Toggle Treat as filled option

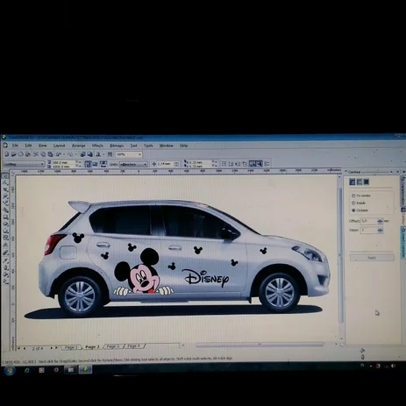point(260,164)
